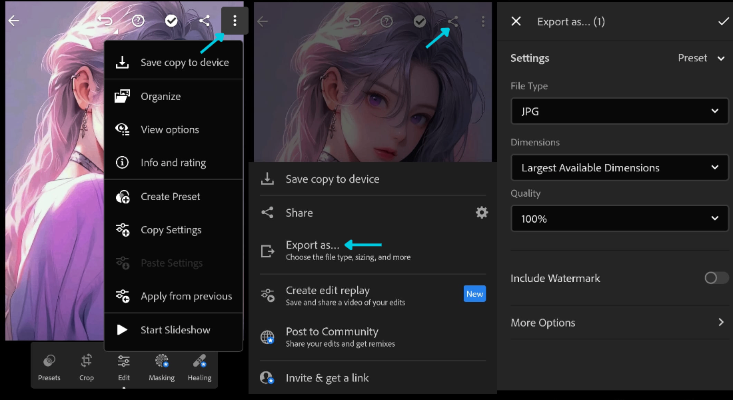Click the Export as... (1) title text
This screenshot has width=733, height=400.
(x=571, y=21)
